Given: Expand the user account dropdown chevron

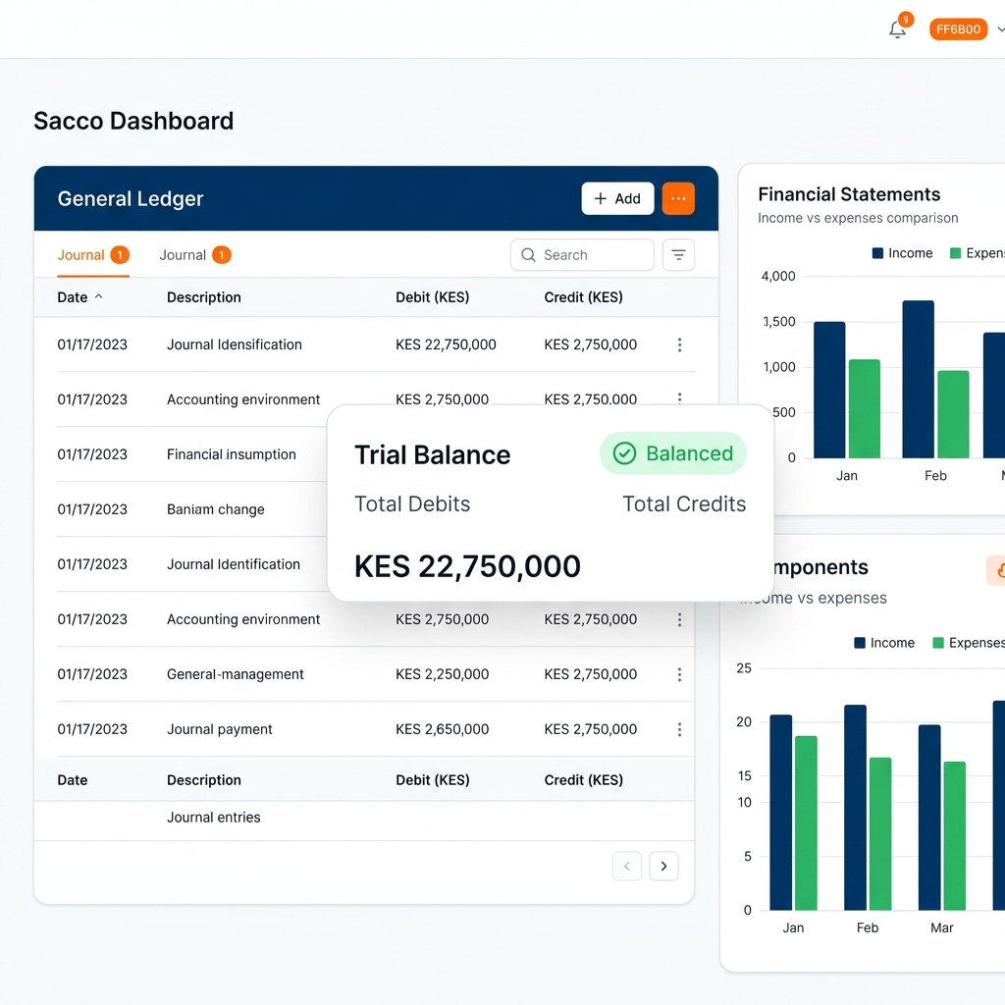Looking at the screenshot, I should [x=1000, y=29].
